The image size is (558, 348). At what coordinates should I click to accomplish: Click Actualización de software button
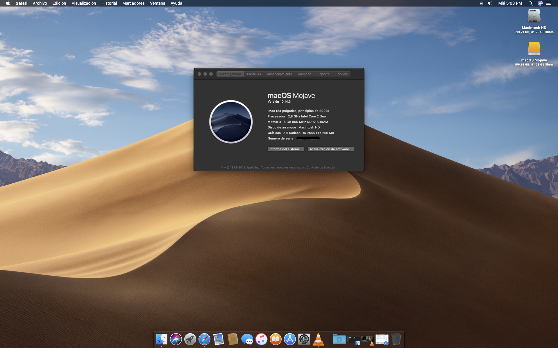pyautogui.click(x=330, y=149)
